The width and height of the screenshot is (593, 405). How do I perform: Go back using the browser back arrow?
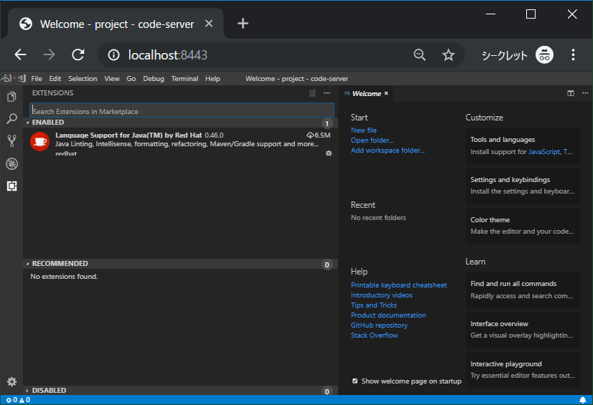20,55
